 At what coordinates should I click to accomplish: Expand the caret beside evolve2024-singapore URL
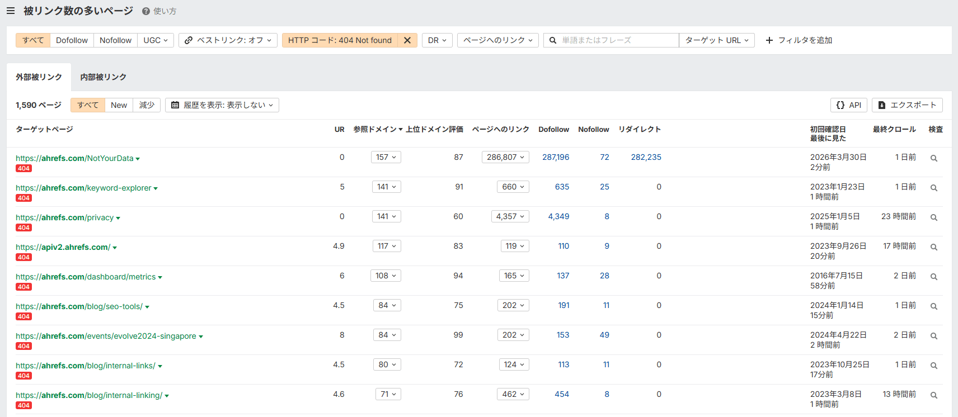click(x=201, y=337)
